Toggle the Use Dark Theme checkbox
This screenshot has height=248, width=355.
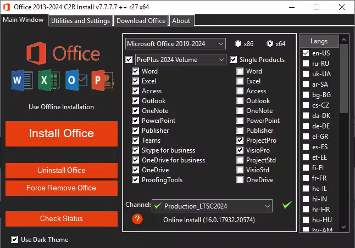[15, 240]
